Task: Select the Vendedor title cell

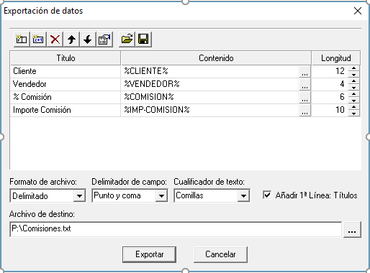Action: (66, 84)
